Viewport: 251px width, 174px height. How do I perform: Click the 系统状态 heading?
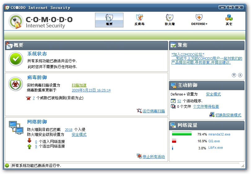37,54
